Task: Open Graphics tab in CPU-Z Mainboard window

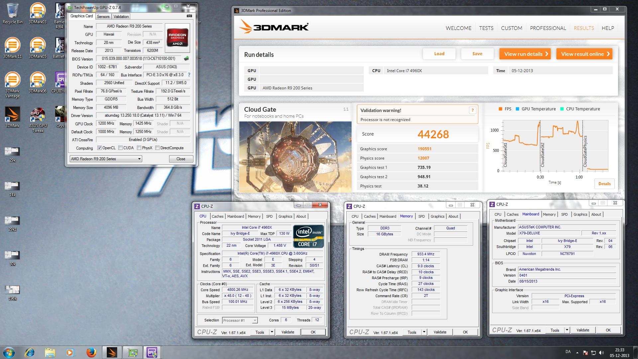Action: [x=580, y=214]
